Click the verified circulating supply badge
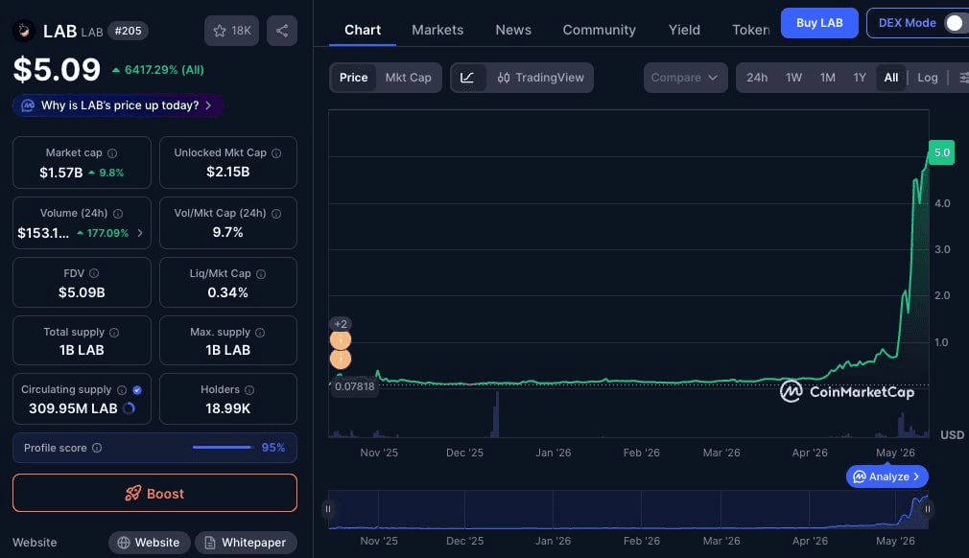This screenshot has width=969, height=558. [x=137, y=390]
